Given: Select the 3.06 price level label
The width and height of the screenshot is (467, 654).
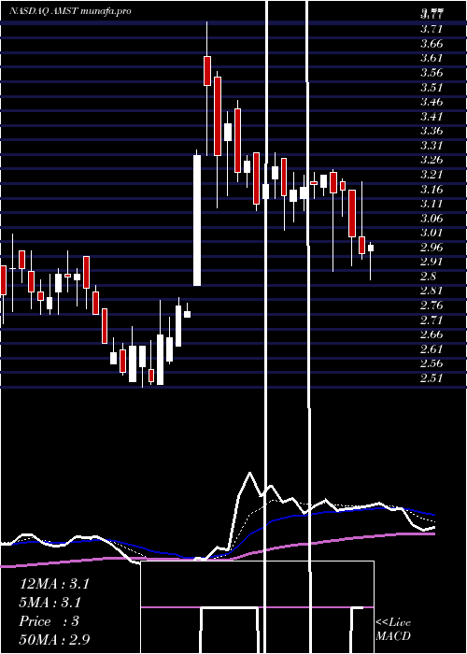Looking at the screenshot, I should (x=432, y=219).
